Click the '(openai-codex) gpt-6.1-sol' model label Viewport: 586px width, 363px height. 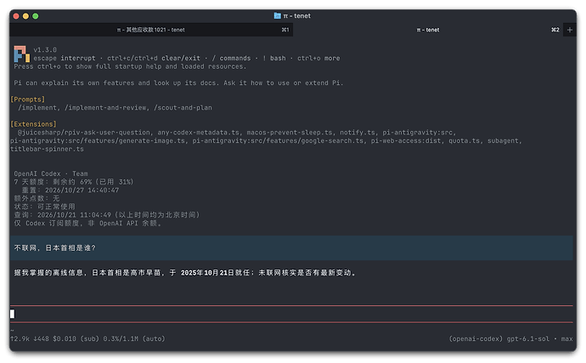(499, 338)
